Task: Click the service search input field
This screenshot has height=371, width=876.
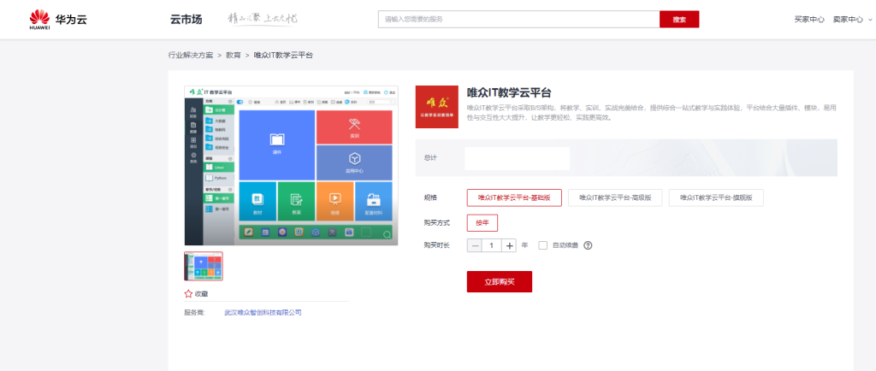Action: click(518, 19)
